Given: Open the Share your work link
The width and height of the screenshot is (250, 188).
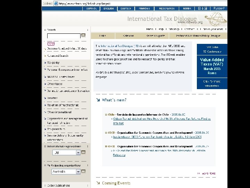Looking at the screenshot, I should point(213,29).
